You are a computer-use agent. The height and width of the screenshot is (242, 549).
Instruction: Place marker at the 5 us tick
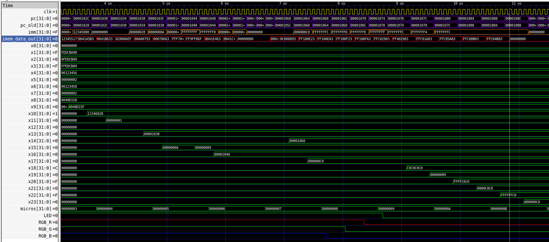coord(167,4)
